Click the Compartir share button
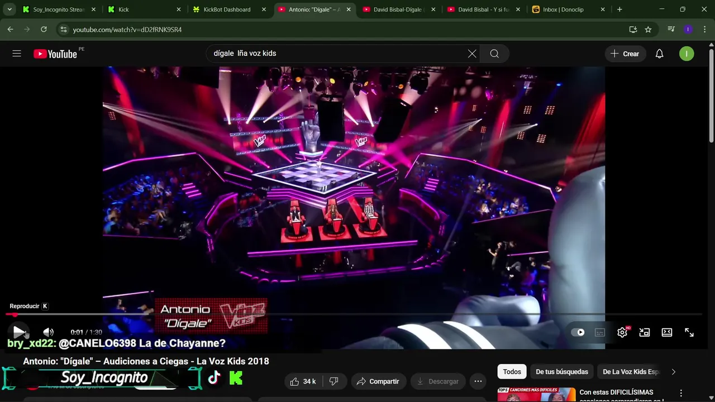715x402 pixels. pyautogui.click(x=378, y=381)
